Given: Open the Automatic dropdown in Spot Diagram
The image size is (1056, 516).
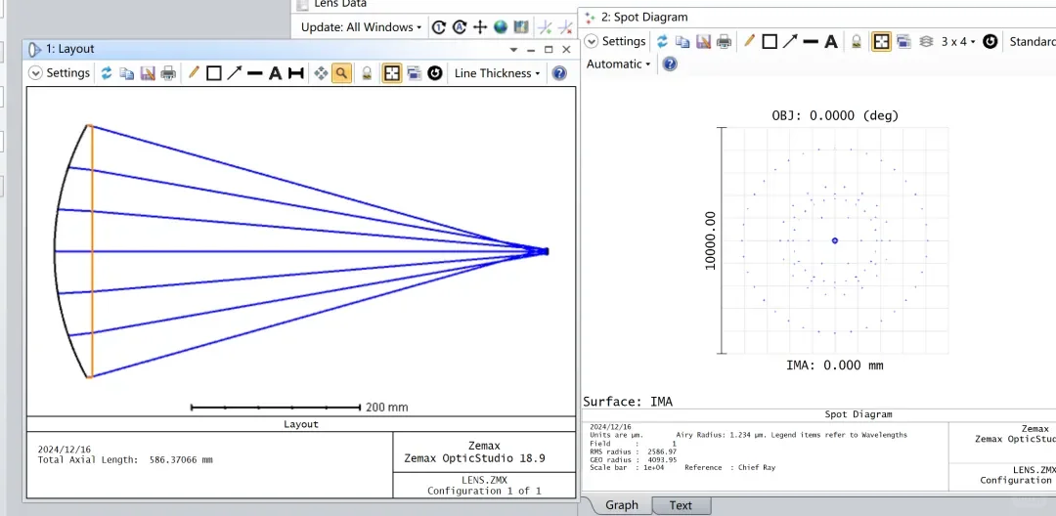Looking at the screenshot, I should pyautogui.click(x=618, y=64).
